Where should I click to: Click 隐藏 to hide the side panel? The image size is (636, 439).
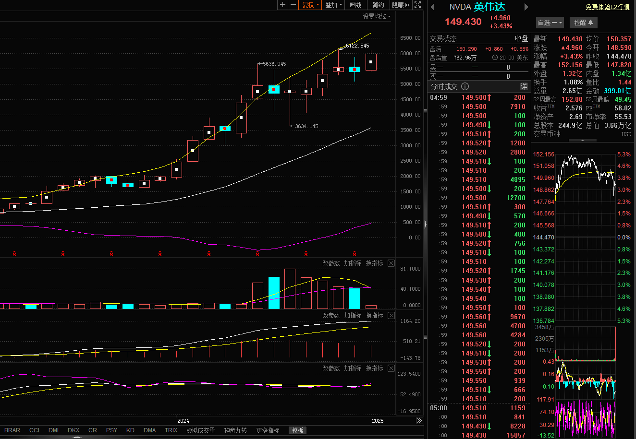tap(401, 5)
